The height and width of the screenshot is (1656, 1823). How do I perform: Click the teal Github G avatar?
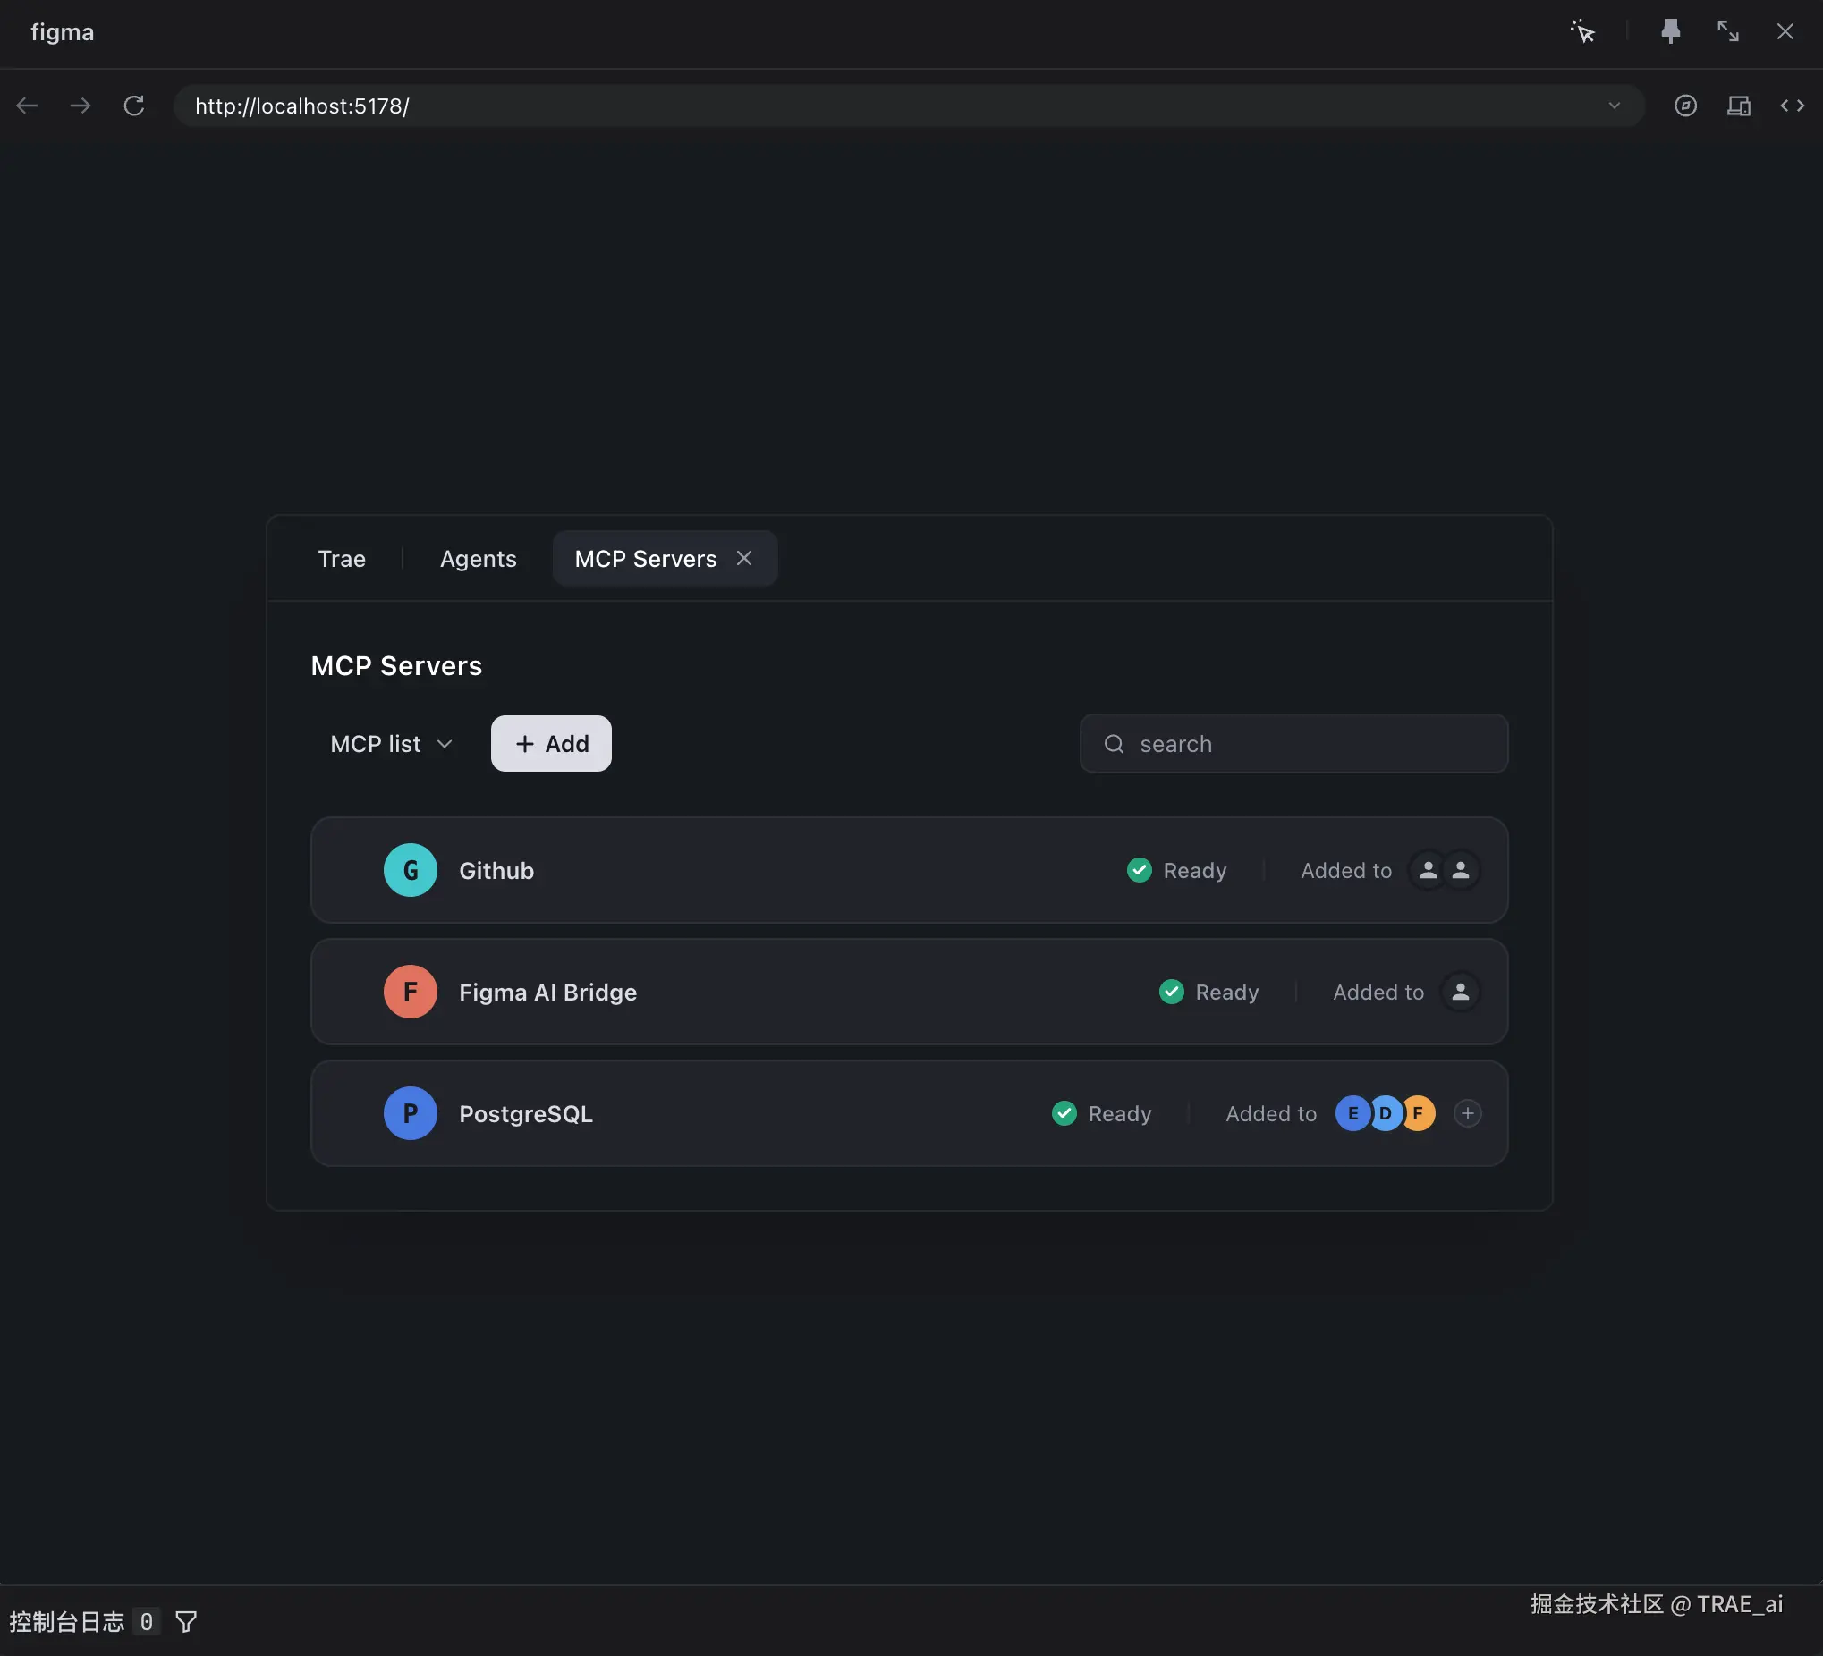pyautogui.click(x=410, y=871)
